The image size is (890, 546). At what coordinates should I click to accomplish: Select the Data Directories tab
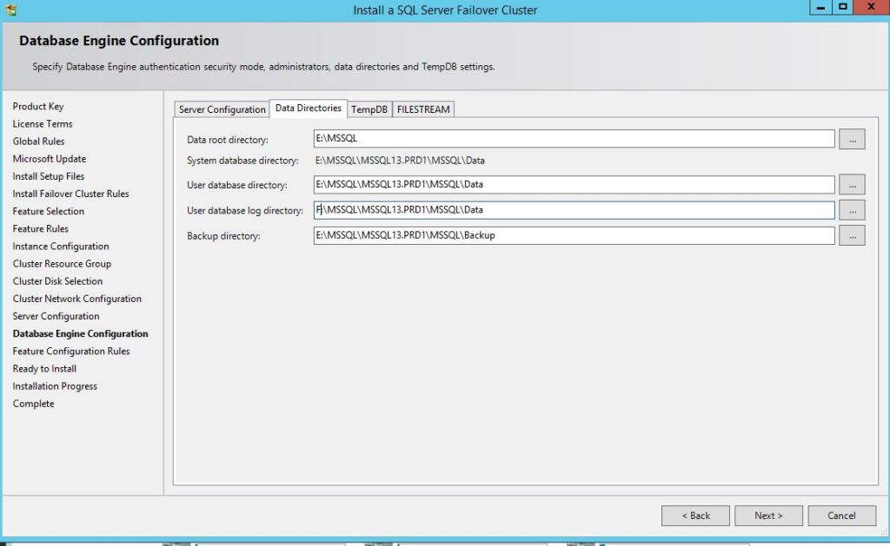pyautogui.click(x=309, y=109)
